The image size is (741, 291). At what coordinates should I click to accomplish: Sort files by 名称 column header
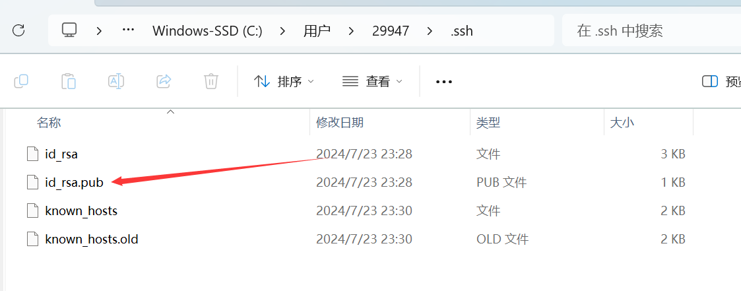[49, 122]
